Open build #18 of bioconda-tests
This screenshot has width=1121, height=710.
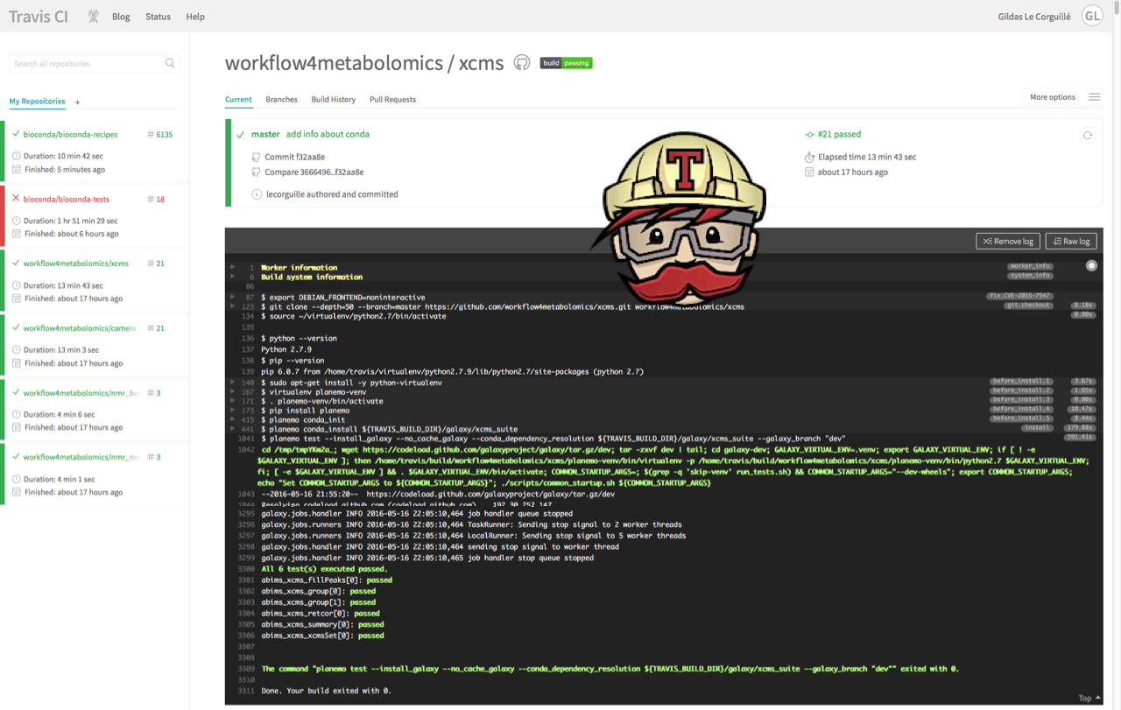pyautogui.click(x=155, y=199)
